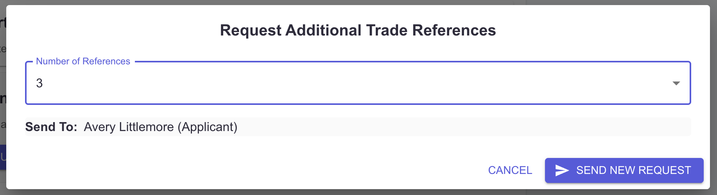Cancel the additional references request
Screen dimensions: 717x195
(x=510, y=170)
